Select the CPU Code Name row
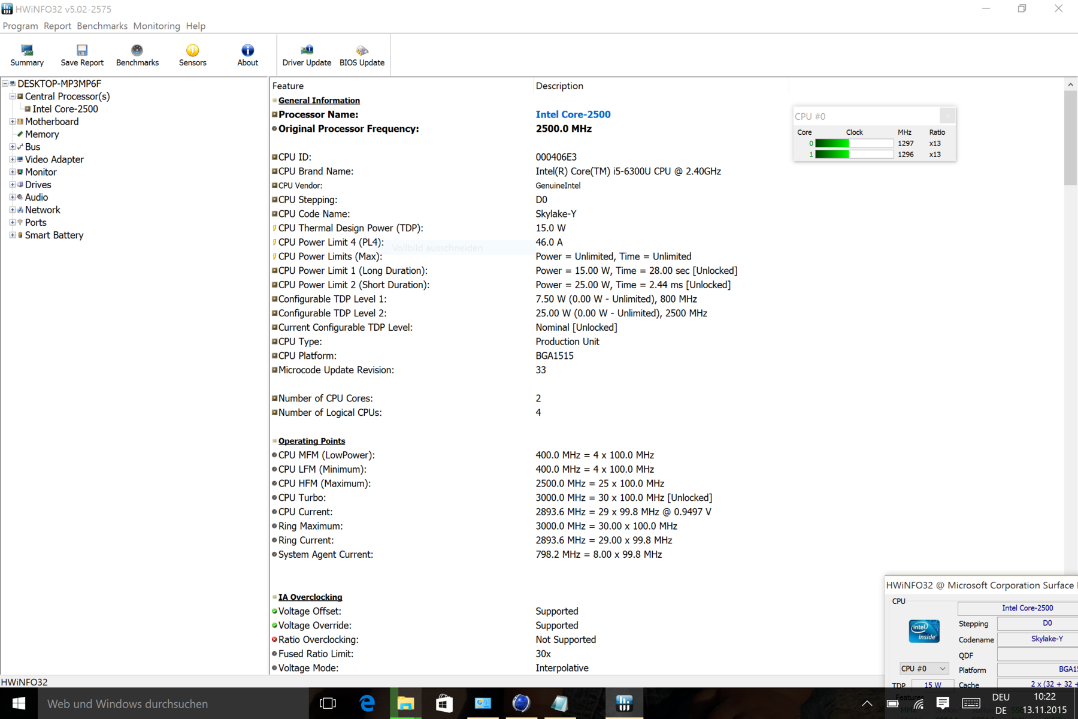The width and height of the screenshot is (1078, 719). [x=529, y=214]
